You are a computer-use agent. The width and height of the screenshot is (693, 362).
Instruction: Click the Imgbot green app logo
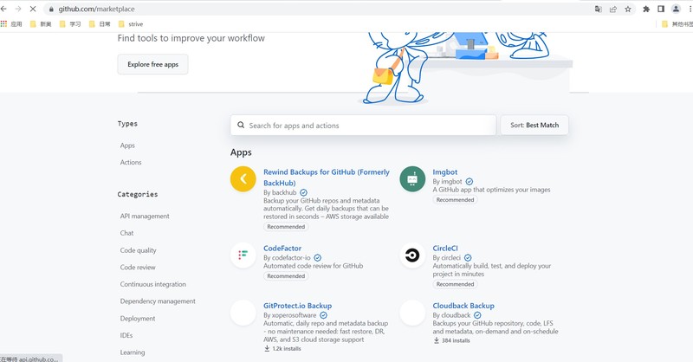(x=412, y=178)
